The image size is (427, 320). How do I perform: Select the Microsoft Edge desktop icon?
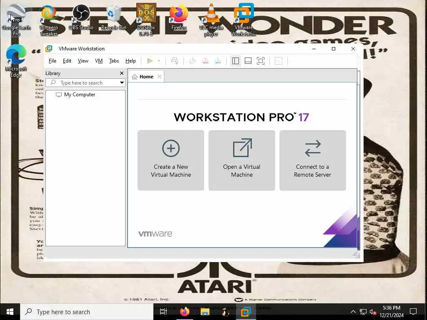pyautogui.click(x=16, y=62)
